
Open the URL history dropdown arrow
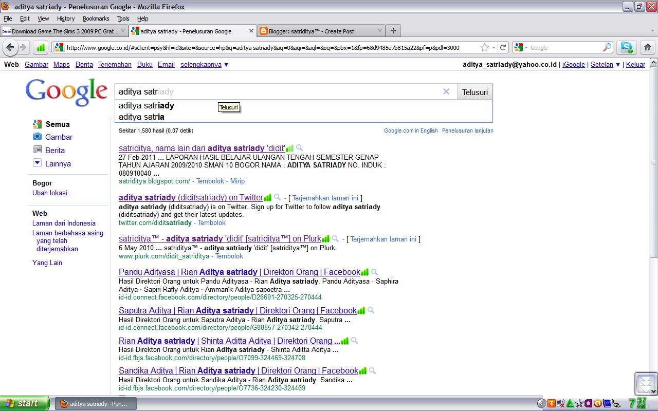[x=493, y=47]
